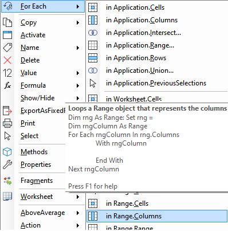The image size is (228, 231).
Task: Click the Copy pages icon
Action: pyautogui.click(x=7, y=22)
